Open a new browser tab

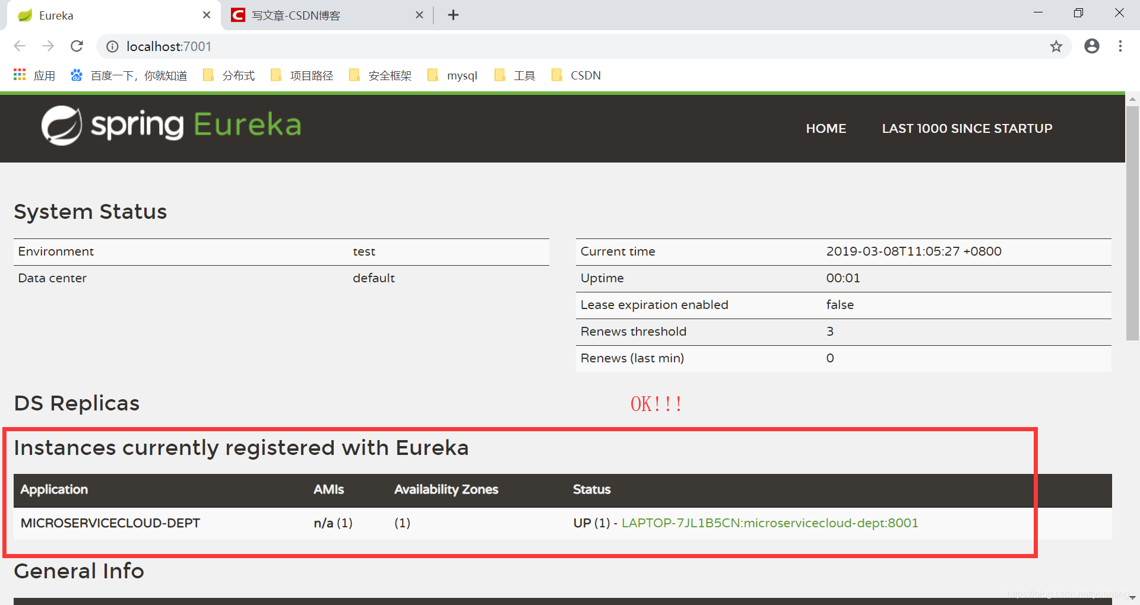pyautogui.click(x=453, y=15)
